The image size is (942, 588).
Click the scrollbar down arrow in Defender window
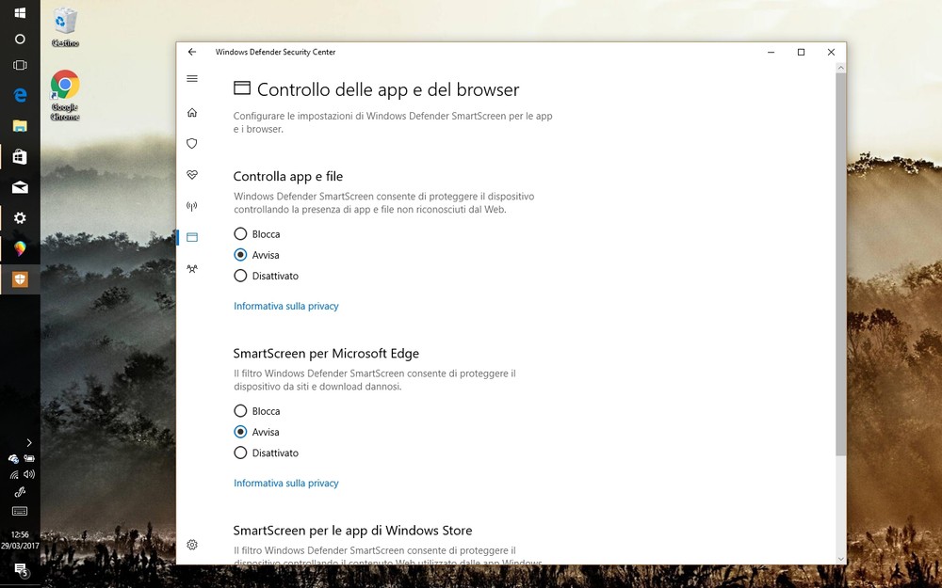tap(840, 559)
